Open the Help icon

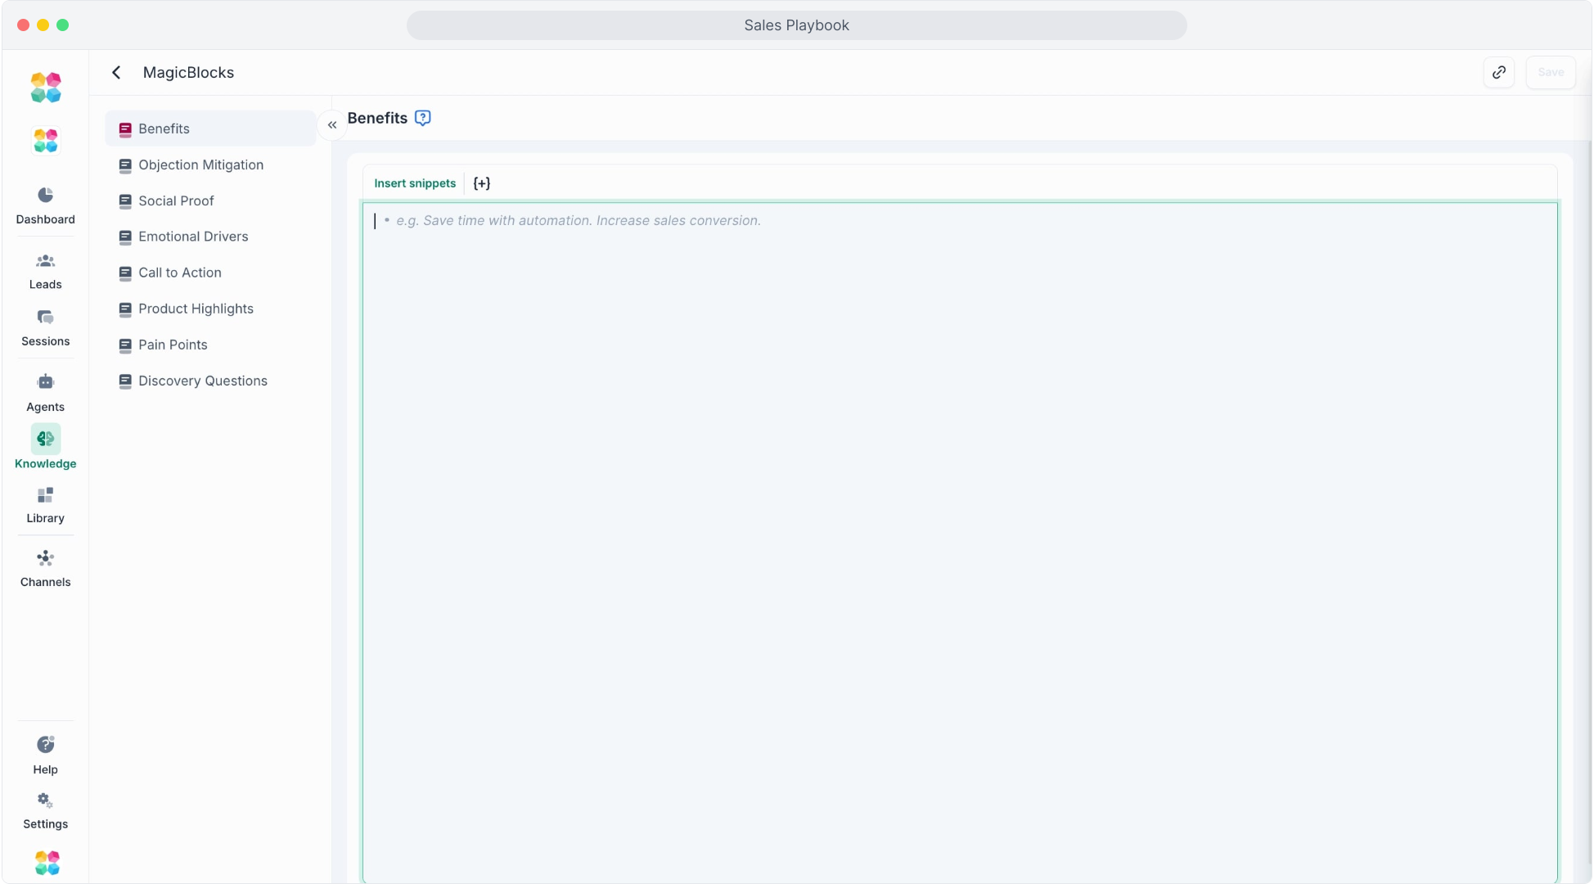point(45,745)
